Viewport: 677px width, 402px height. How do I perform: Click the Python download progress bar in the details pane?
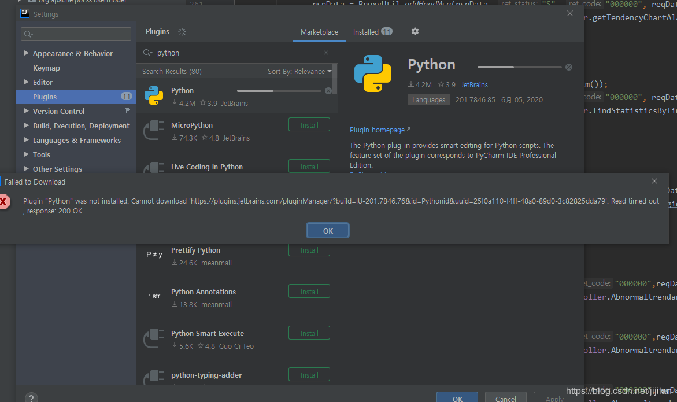tap(519, 67)
